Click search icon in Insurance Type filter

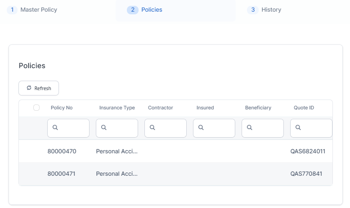click(103, 128)
